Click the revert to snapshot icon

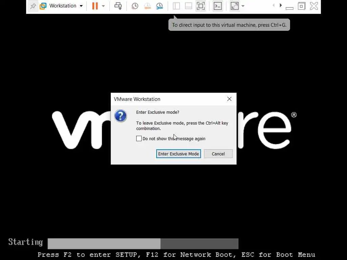147,6
